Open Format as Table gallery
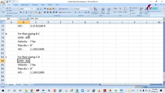The image size is (165, 93). click(x=103, y=11)
